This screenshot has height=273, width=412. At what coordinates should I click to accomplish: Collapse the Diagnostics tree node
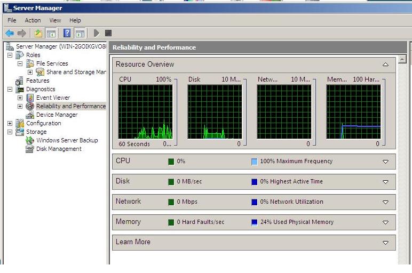point(10,89)
